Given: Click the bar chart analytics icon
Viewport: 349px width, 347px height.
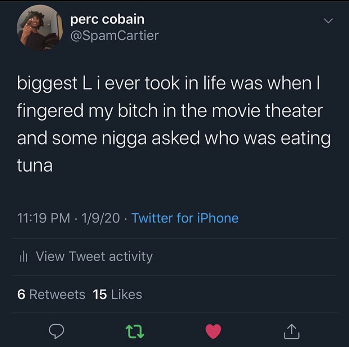Looking at the screenshot, I should point(24,257).
